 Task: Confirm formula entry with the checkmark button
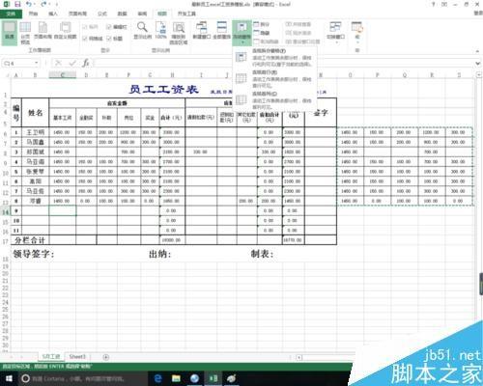click(72, 63)
